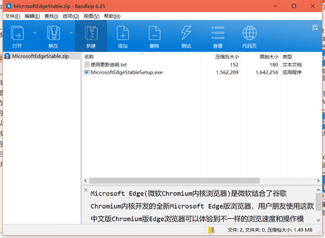
Task: Click the Delete (删除) file icon
Action: (x=155, y=33)
